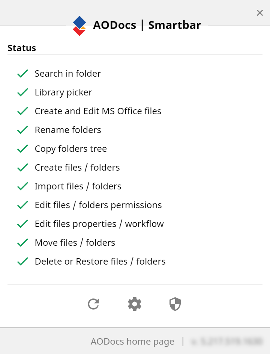Select the Create files / folders entry

point(77,168)
